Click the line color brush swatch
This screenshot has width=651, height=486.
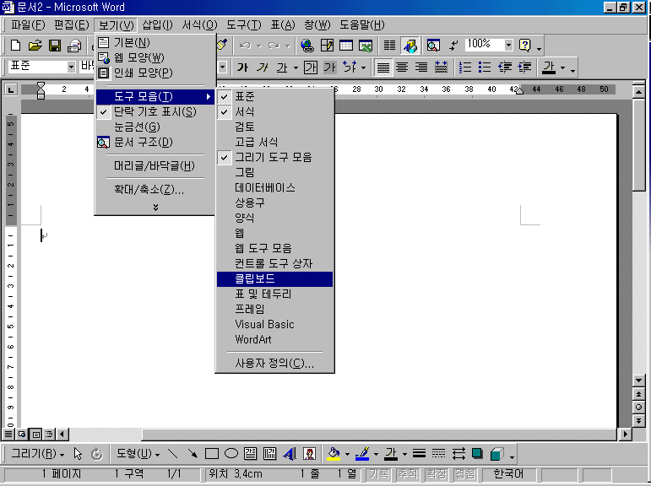(362, 454)
